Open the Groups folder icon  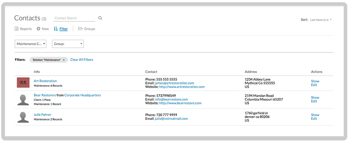pyautogui.click(x=80, y=29)
